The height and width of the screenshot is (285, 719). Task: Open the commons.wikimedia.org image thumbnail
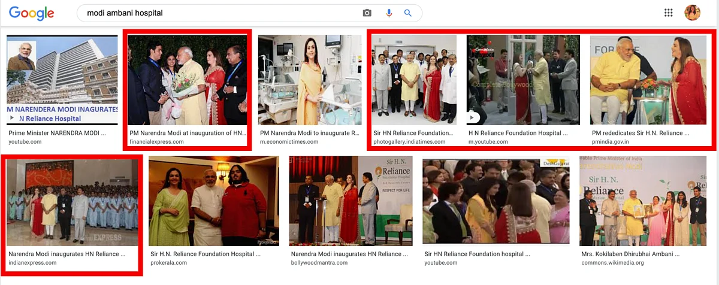pyautogui.click(x=643, y=201)
